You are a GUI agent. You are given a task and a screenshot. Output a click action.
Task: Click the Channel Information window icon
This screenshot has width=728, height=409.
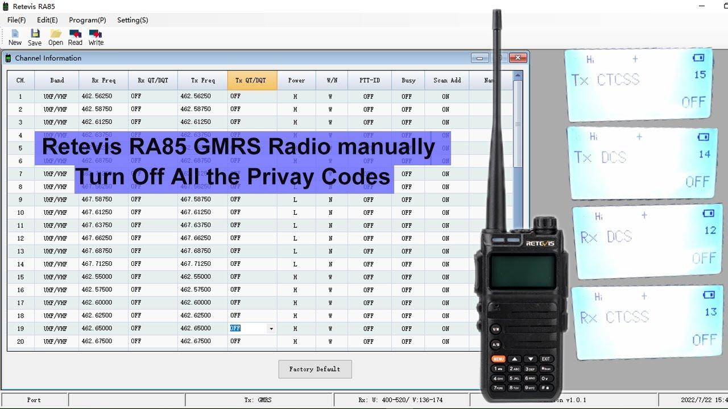coord(9,58)
